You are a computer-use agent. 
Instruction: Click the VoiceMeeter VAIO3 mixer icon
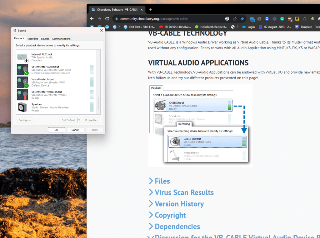(x=22, y=95)
